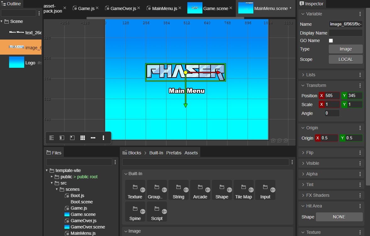
Task: Add a Tile Map built-in block
Action: click(244, 190)
